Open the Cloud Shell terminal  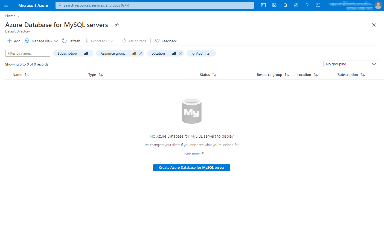click(263, 5)
